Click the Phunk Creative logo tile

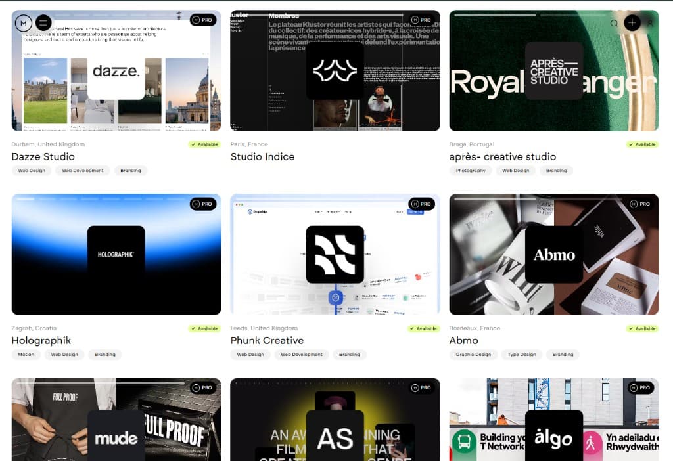[335, 254]
